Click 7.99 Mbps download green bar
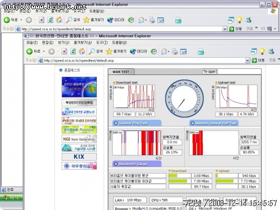 click(x=178, y=181)
